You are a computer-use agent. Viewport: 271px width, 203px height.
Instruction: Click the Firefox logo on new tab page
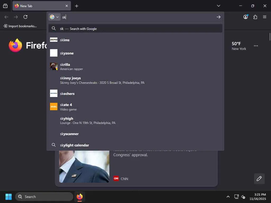[15, 45]
